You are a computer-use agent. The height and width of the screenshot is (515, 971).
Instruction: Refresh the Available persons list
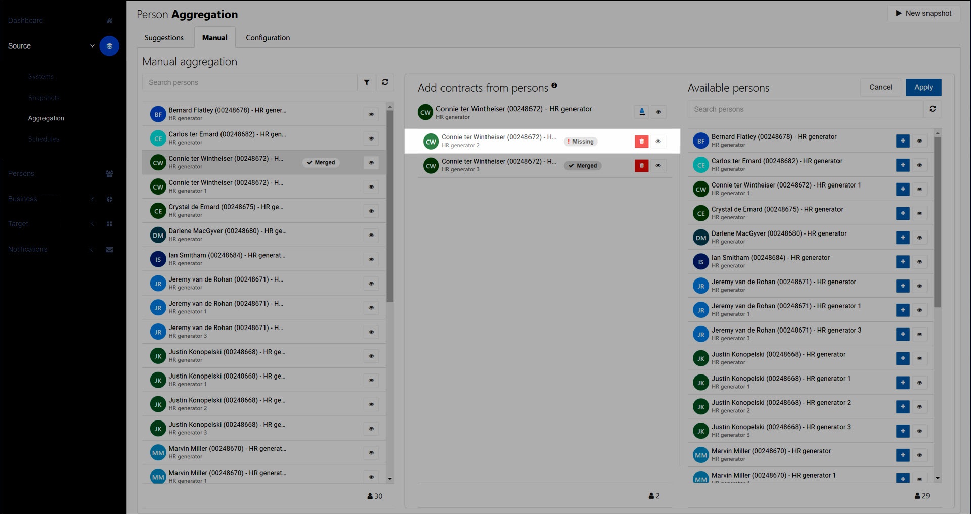pyautogui.click(x=932, y=109)
